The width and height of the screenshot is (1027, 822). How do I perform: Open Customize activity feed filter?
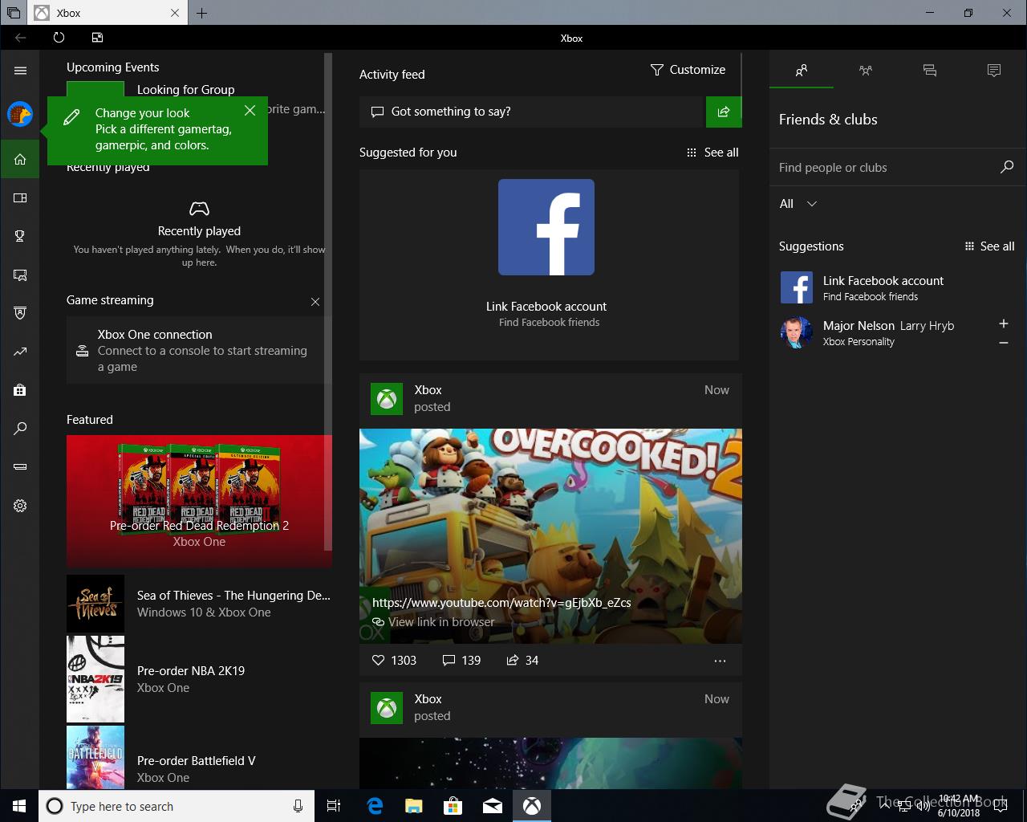click(x=688, y=70)
